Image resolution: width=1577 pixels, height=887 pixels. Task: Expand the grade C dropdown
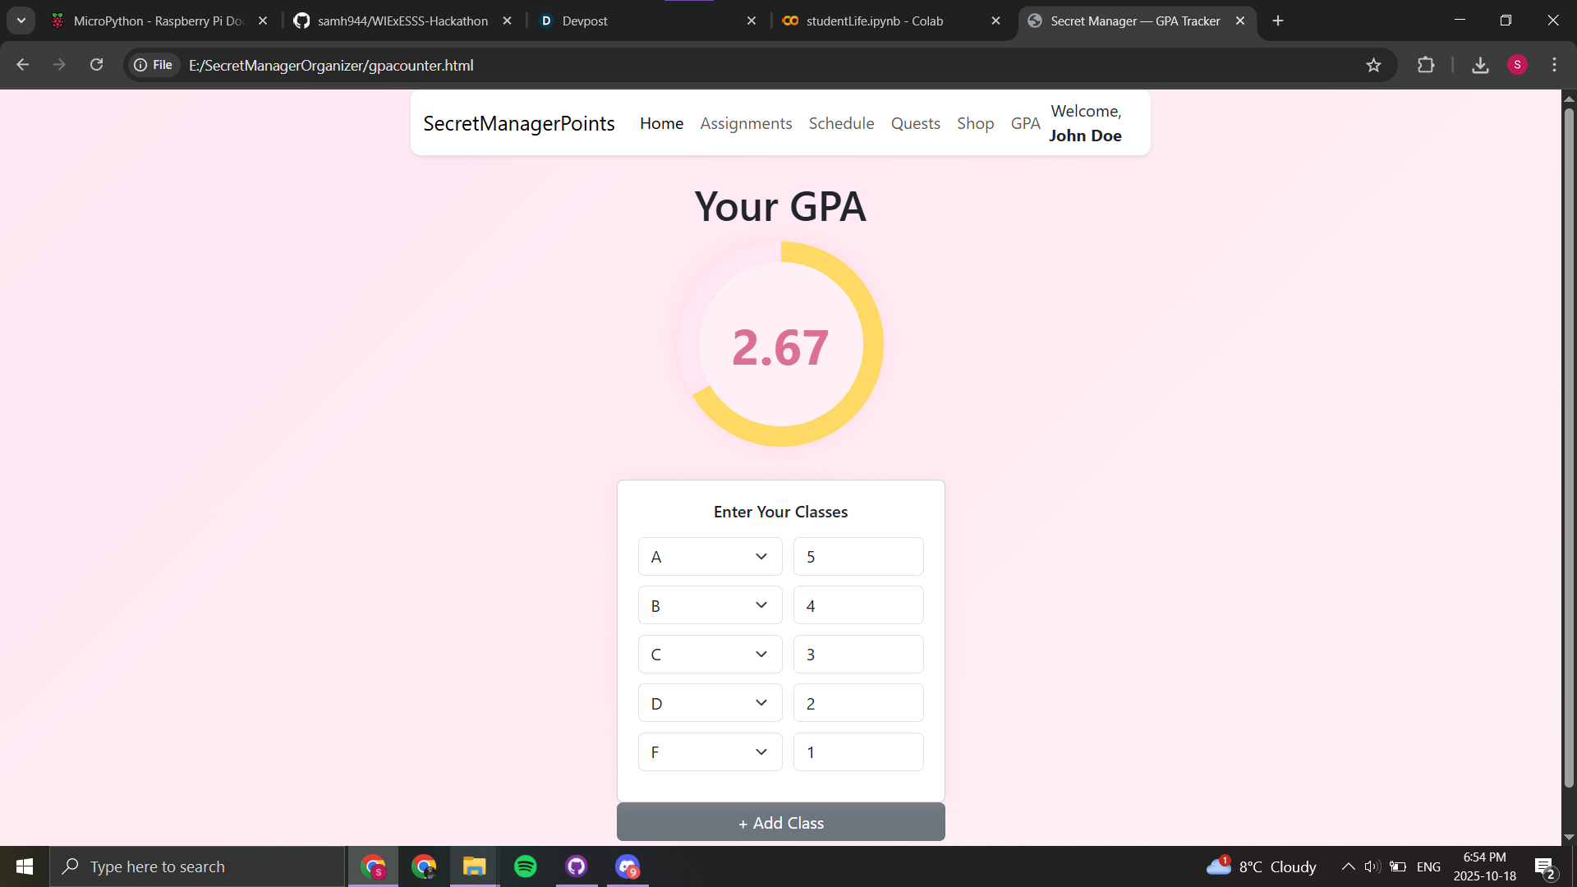710,655
